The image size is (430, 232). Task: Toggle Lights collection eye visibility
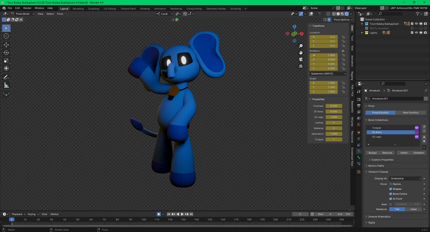coord(416,33)
